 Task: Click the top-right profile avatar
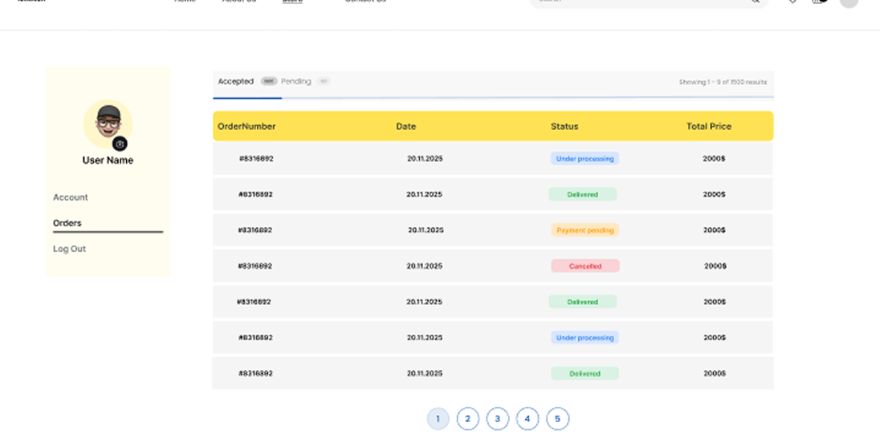(x=849, y=2)
